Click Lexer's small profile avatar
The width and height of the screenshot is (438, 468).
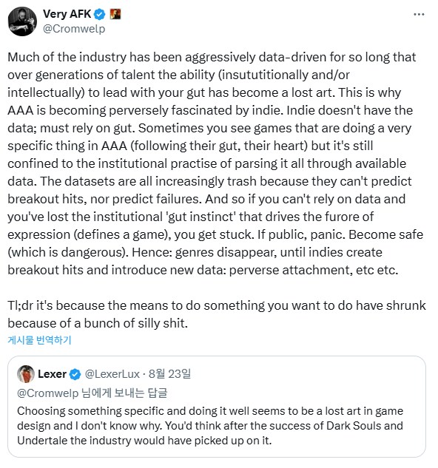pos(26,374)
